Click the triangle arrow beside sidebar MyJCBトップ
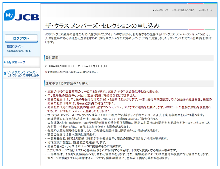This screenshot has width=220, height=169. tap(5, 62)
